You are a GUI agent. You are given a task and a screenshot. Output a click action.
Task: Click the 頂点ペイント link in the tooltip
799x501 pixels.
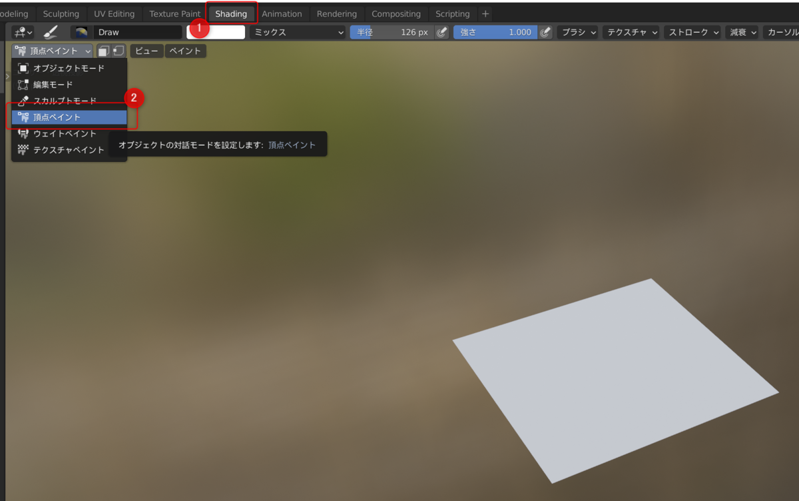pyautogui.click(x=293, y=144)
